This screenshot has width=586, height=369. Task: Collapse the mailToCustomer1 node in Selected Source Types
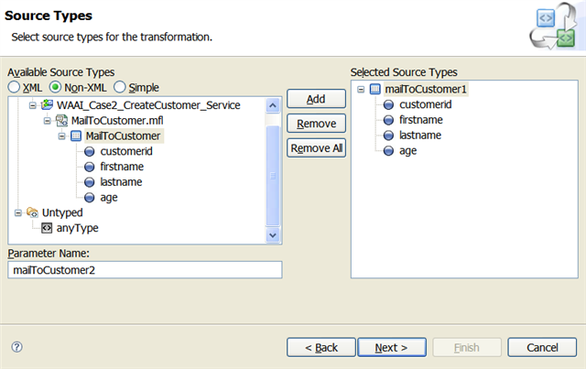click(x=362, y=90)
